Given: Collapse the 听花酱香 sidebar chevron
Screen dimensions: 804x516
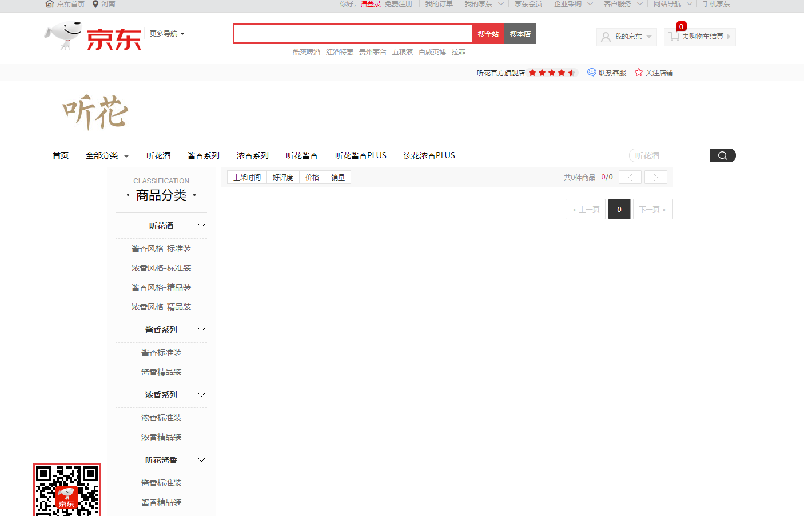Looking at the screenshot, I should click(x=201, y=460).
